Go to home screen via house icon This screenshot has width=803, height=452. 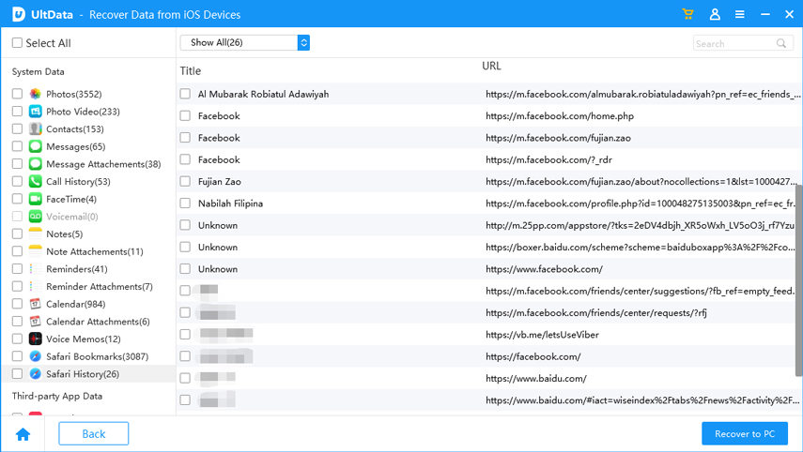[x=23, y=433]
